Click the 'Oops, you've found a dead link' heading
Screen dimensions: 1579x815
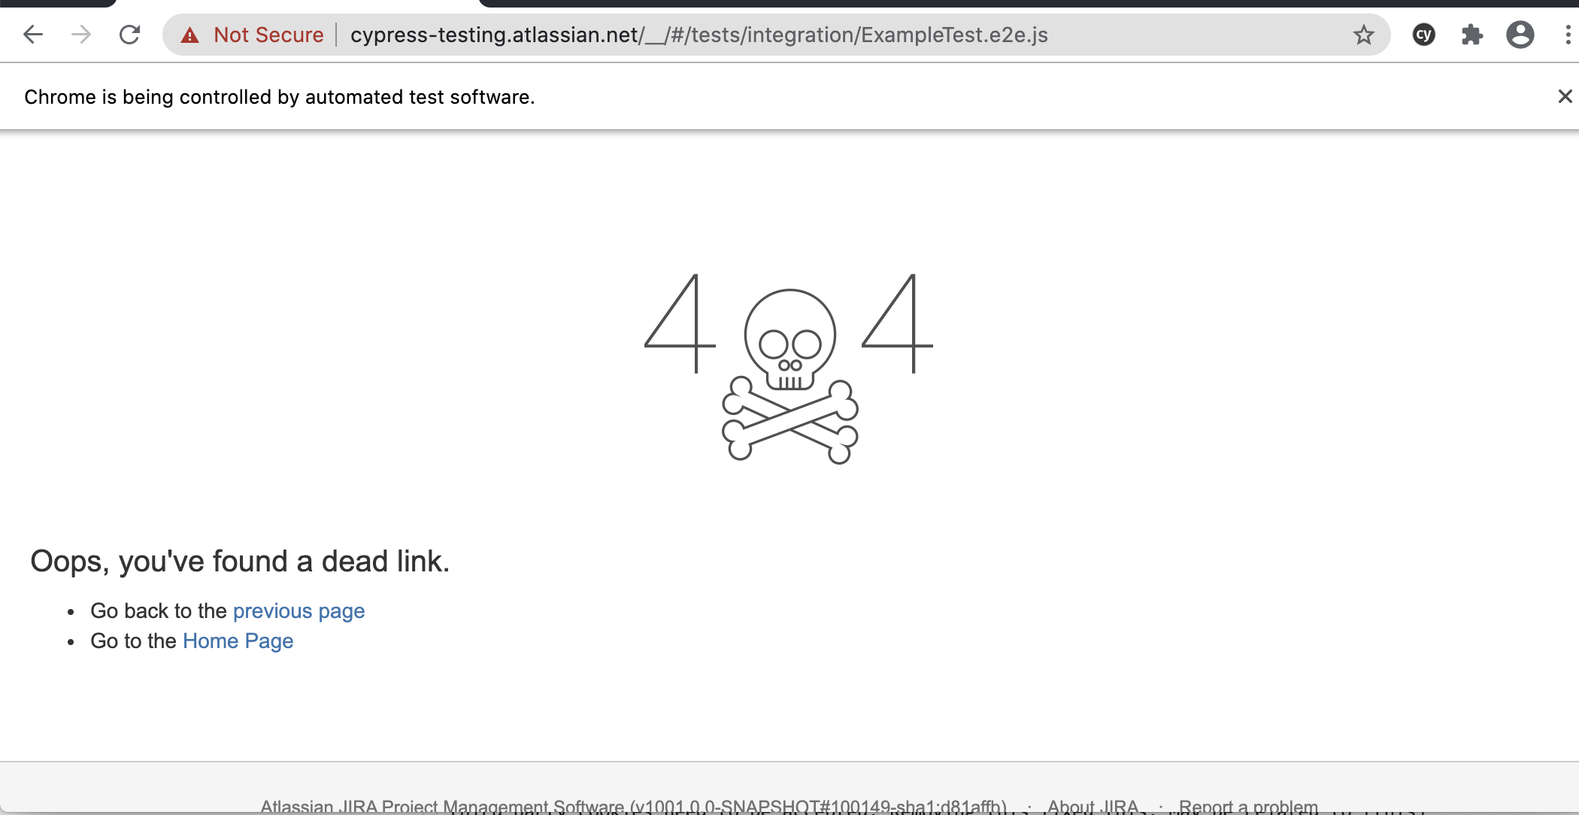pyautogui.click(x=240, y=562)
